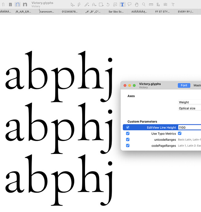Open the quoted A B C edit tab
The height and width of the screenshot is (212, 201).
click(93, 12)
